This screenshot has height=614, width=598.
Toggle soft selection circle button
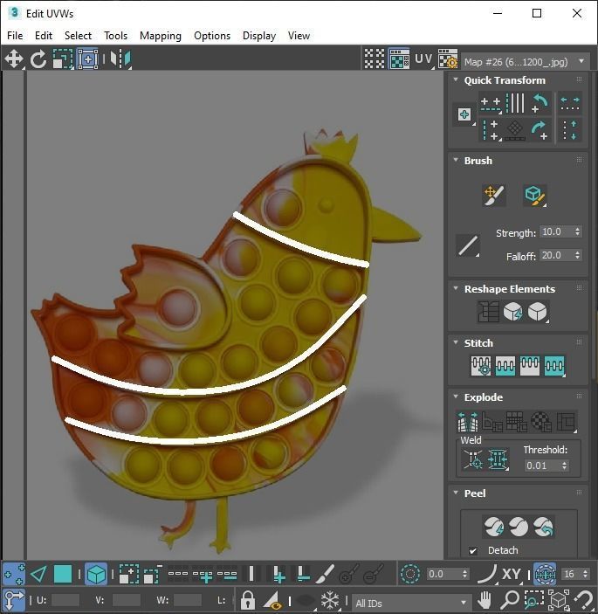(409, 574)
